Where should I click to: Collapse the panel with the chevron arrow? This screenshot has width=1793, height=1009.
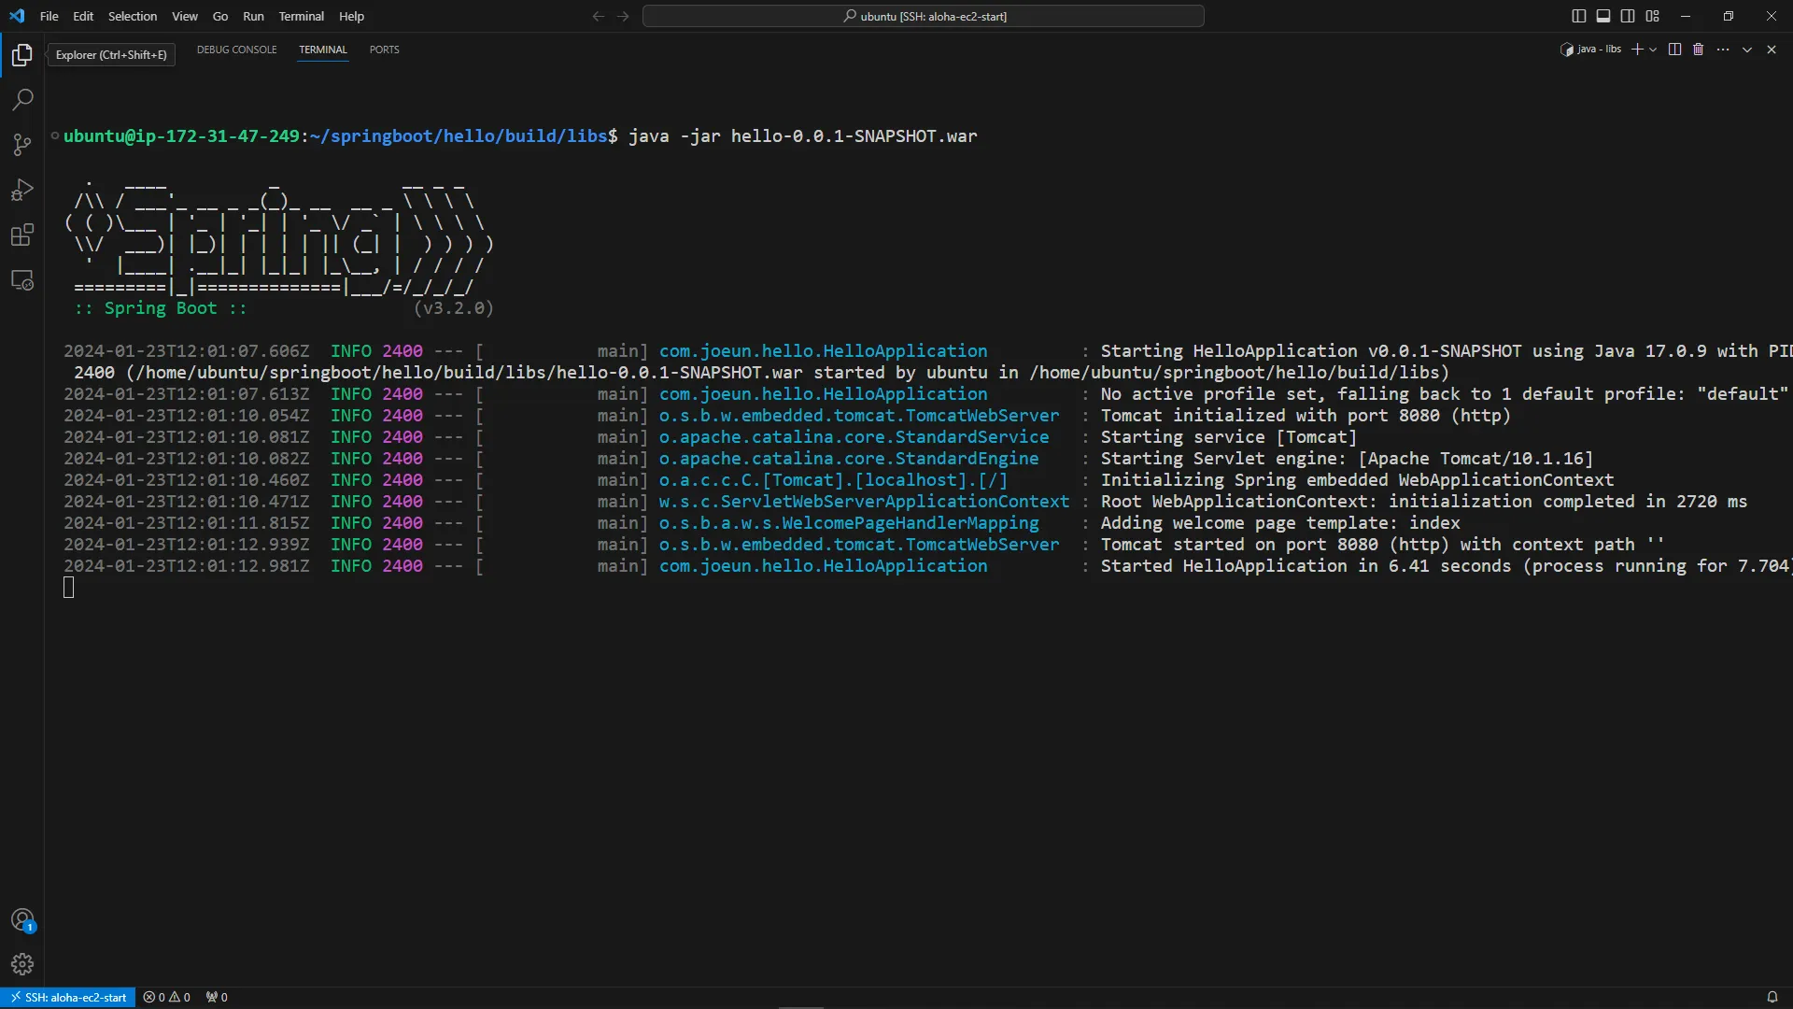(x=1747, y=50)
